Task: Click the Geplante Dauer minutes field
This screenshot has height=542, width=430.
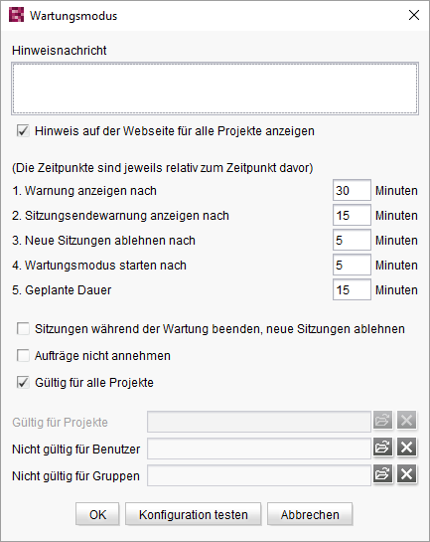Action: pos(352,289)
